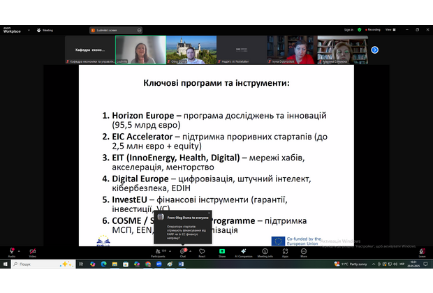
Task: Expand audio options arrow next to Audio
Action: click(x=20, y=249)
